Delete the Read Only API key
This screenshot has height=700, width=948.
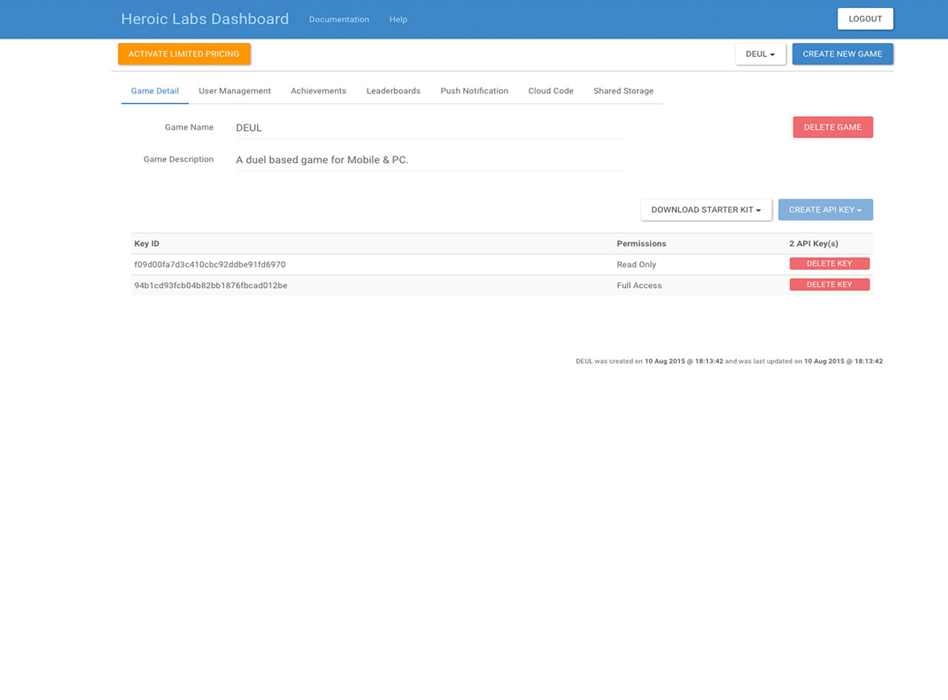829,264
